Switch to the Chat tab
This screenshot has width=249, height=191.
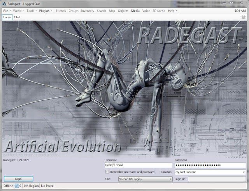click(17, 17)
